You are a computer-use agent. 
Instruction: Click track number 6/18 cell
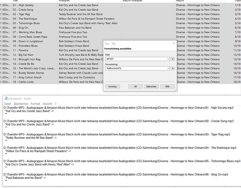(x=238, y=28)
